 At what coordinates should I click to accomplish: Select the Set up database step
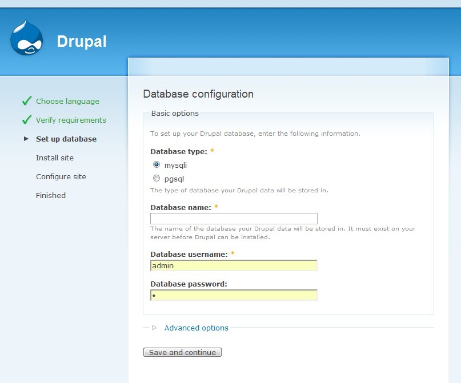point(66,139)
